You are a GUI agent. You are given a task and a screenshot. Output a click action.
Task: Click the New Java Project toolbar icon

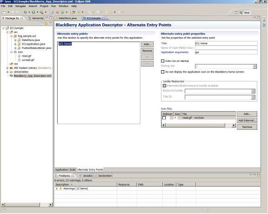pyautogui.click(x=53, y=12)
